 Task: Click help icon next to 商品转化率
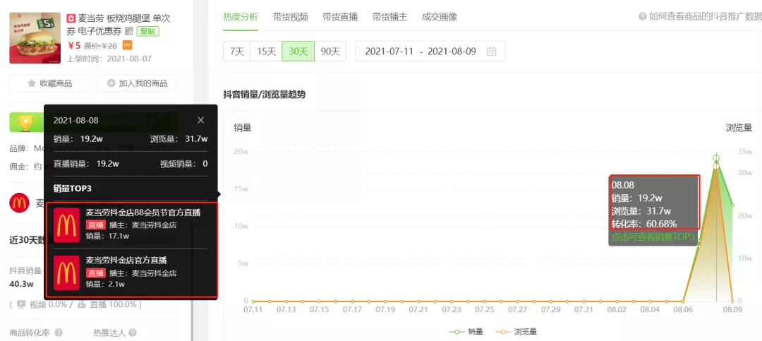(59, 333)
